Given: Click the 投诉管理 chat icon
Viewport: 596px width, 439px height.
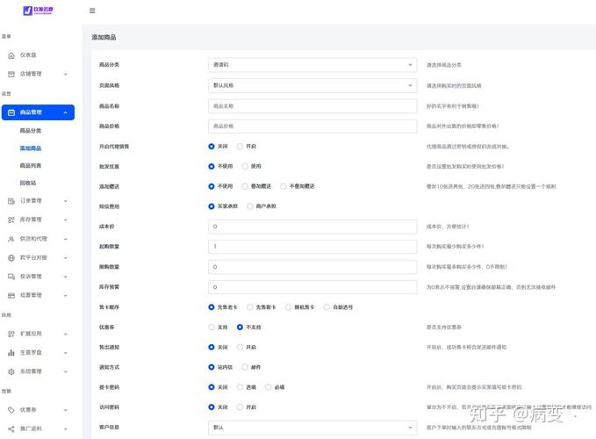Looking at the screenshot, I should [x=11, y=277].
